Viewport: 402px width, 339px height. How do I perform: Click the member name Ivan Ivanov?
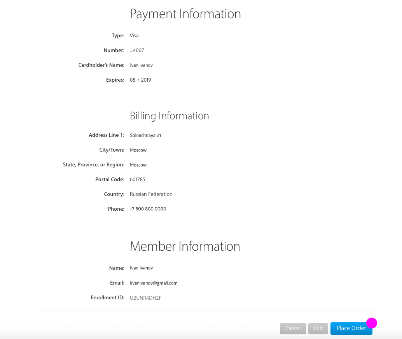(x=142, y=268)
